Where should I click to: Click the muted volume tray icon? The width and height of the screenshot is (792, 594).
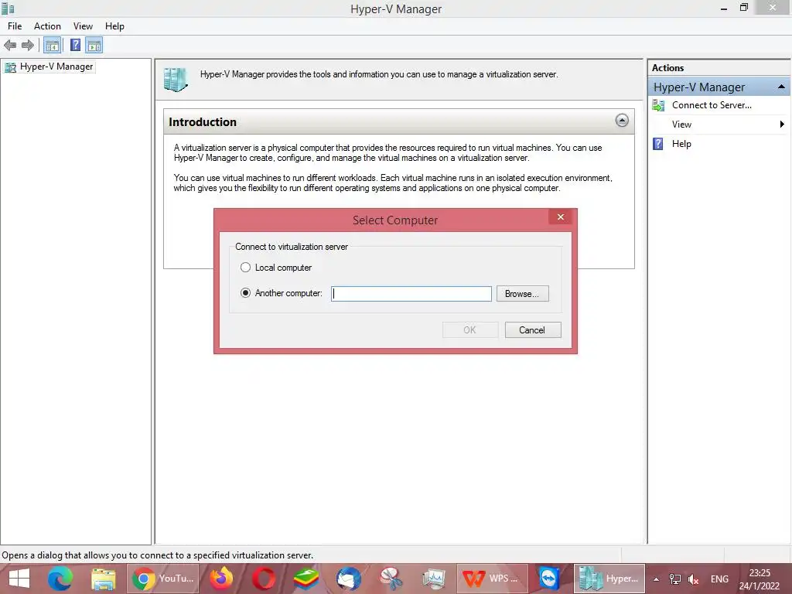pos(694,579)
